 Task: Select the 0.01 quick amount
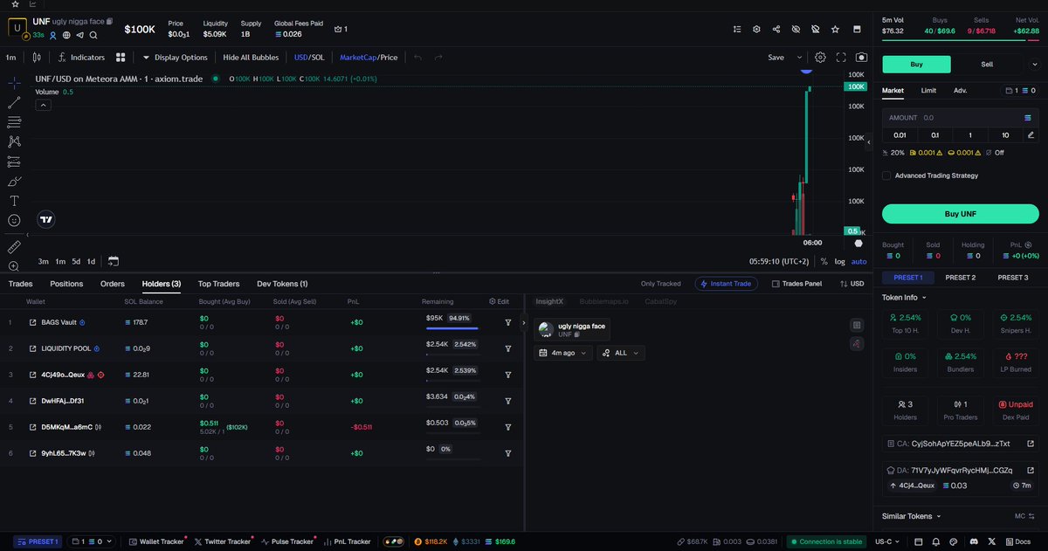[900, 134]
